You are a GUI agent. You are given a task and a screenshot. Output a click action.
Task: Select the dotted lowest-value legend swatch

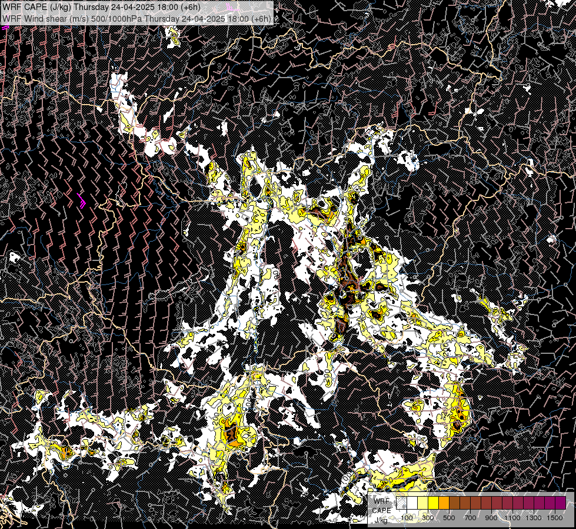(x=401, y=503)
